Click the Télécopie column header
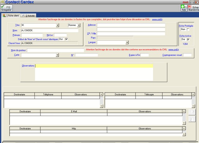The width and height of the screenshot is (199, 143). point(149,95)
